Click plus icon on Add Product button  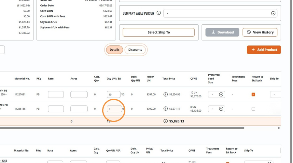pos(253,50)
